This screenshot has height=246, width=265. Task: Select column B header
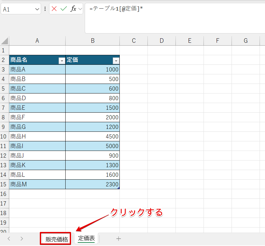[93, 41]
